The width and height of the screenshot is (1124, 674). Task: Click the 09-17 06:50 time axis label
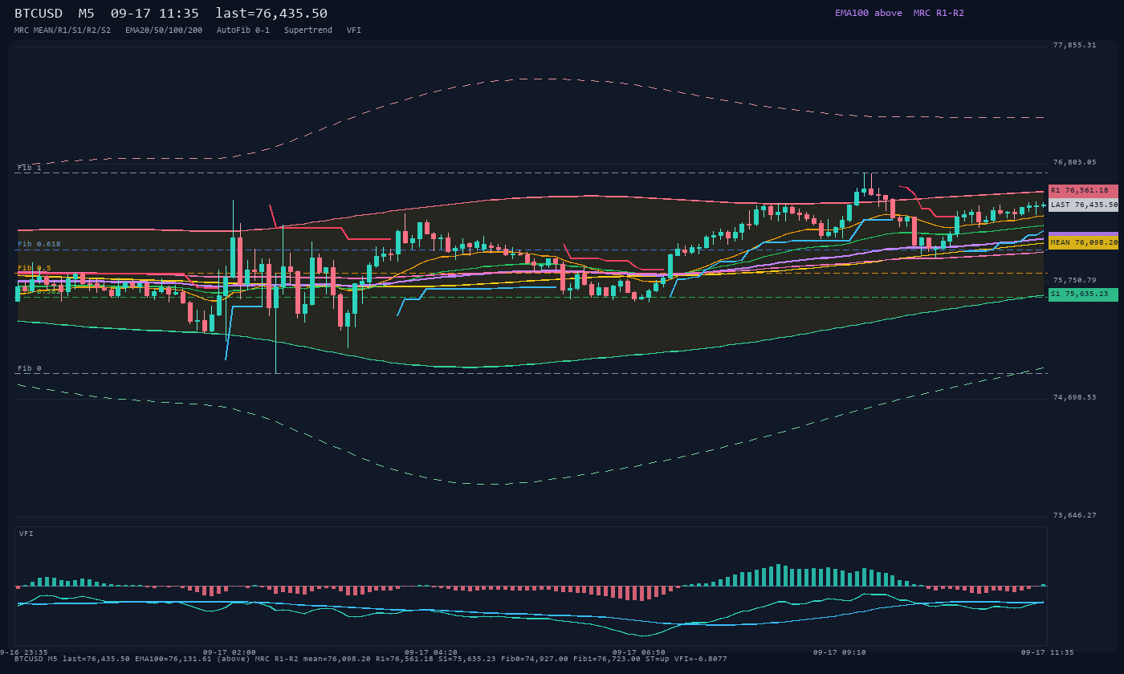639,652
